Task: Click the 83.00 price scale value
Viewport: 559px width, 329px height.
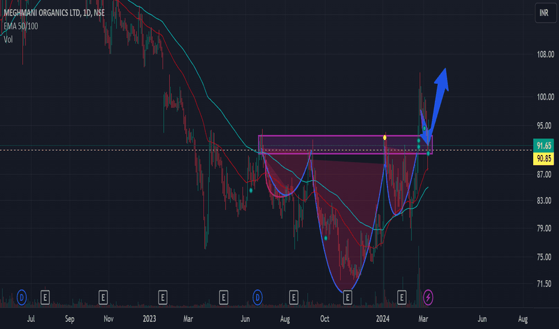Action: click(x=544, y=200)
